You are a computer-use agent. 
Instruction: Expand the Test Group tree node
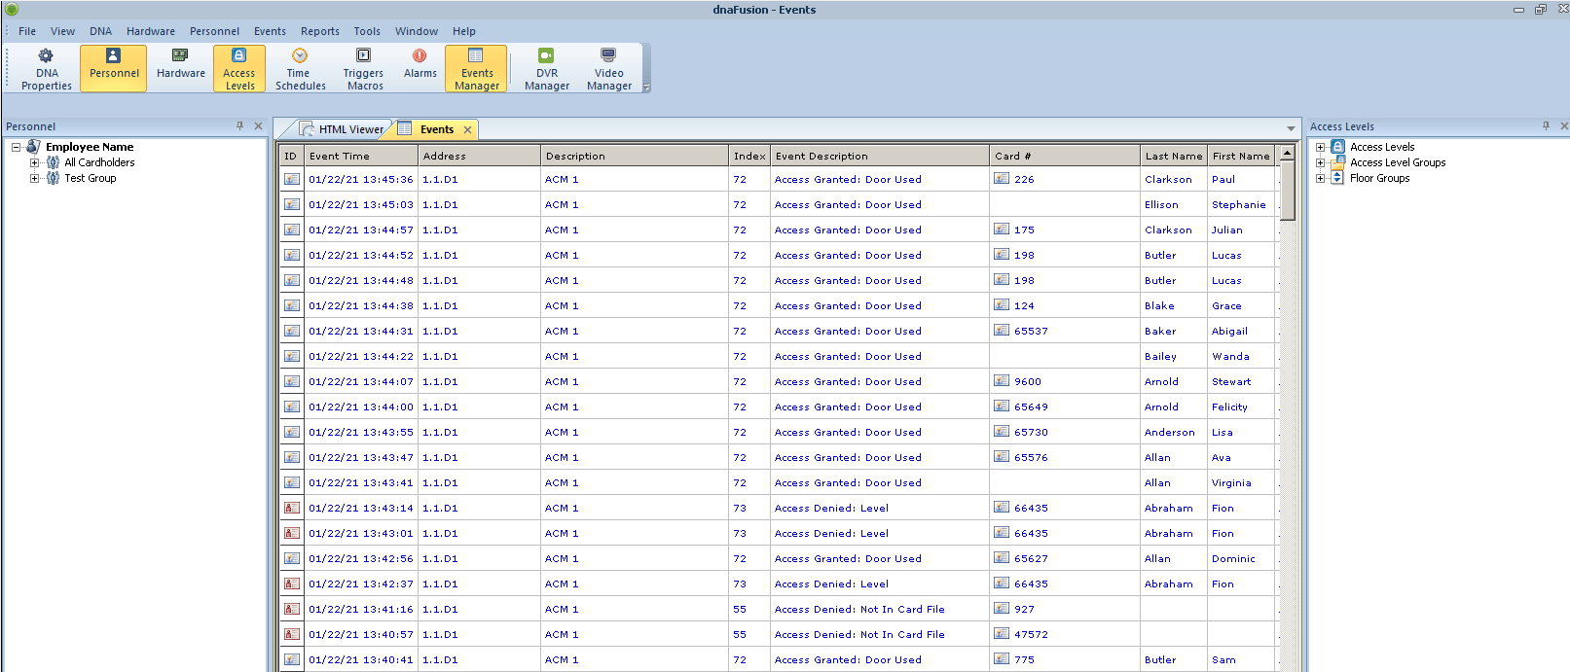(x=35, y=178)
